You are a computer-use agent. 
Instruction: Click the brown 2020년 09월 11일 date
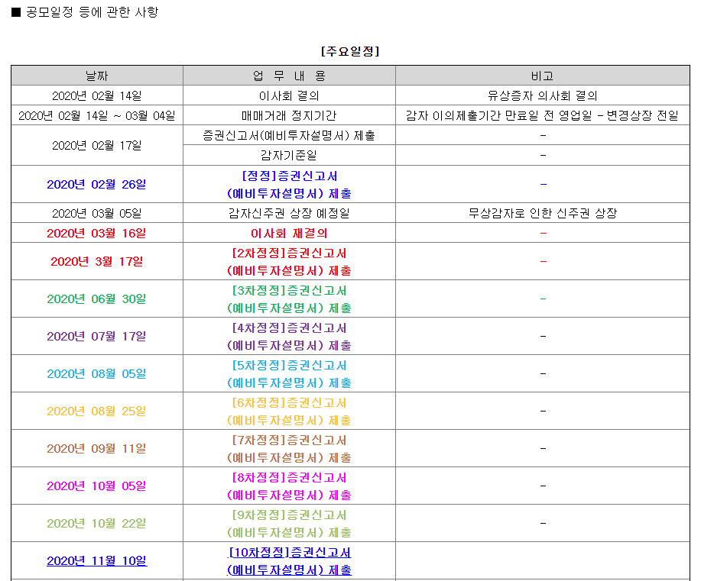pyautogui.click(x=96, y=449)
